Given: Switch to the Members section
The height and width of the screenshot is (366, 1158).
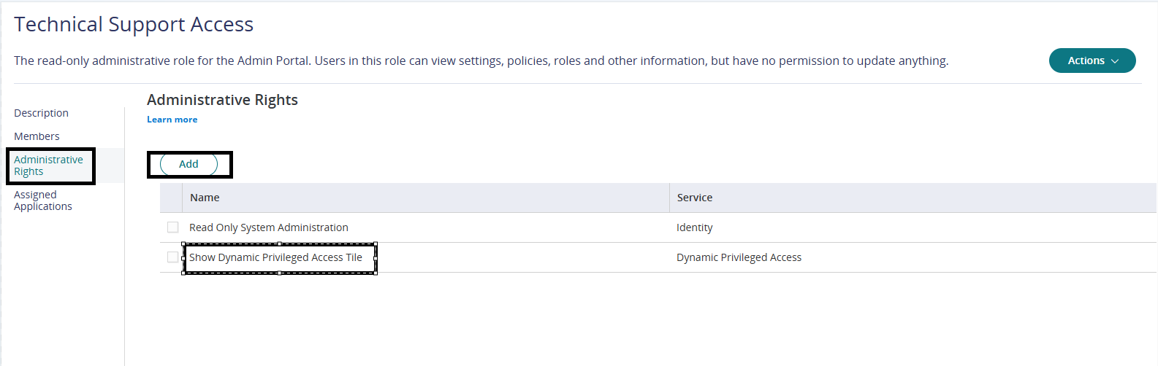Looking at the screenshot, I should (37, 136).
